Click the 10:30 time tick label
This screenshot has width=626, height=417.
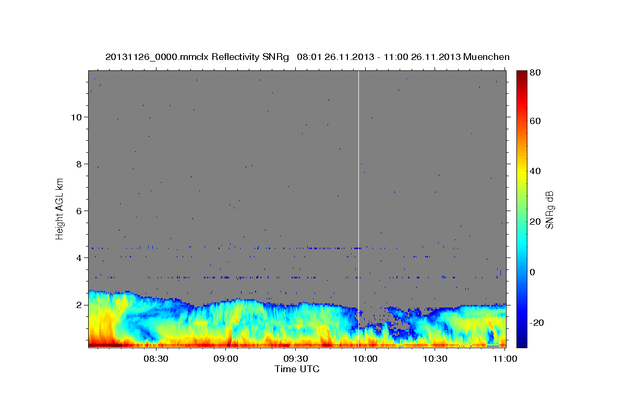pos(436,359)
